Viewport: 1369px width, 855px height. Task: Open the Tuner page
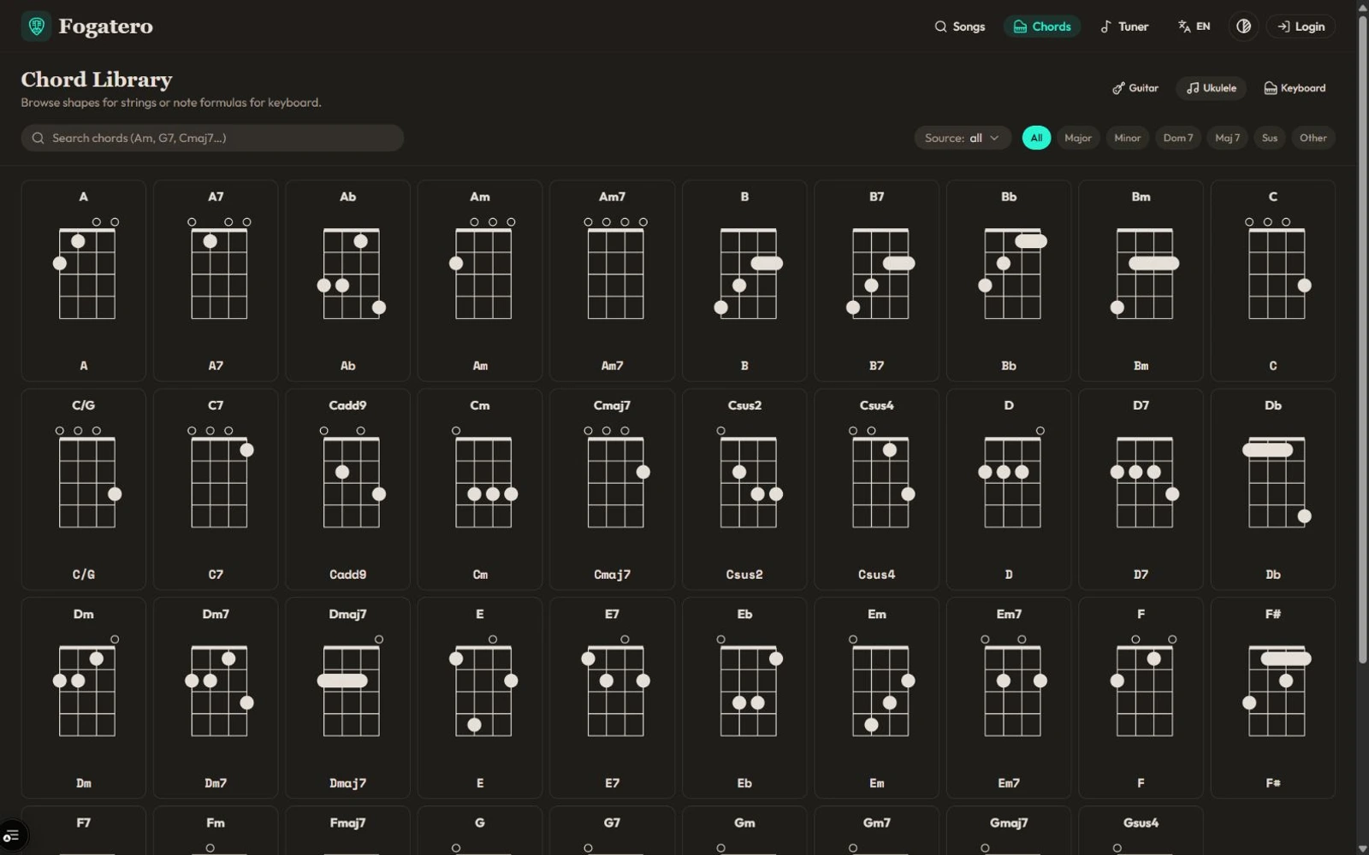point(1124,27)
